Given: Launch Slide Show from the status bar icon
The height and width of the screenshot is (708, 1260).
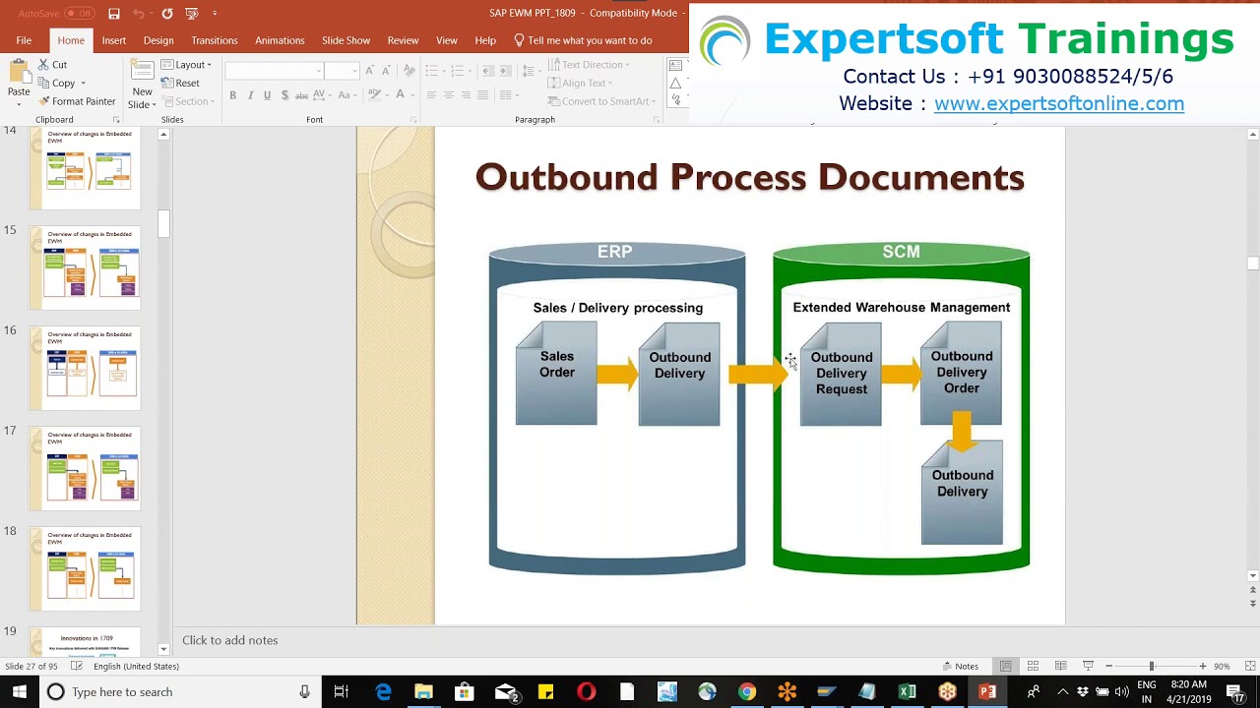Looking at the screenshot, I should (x=1088, y=667).
